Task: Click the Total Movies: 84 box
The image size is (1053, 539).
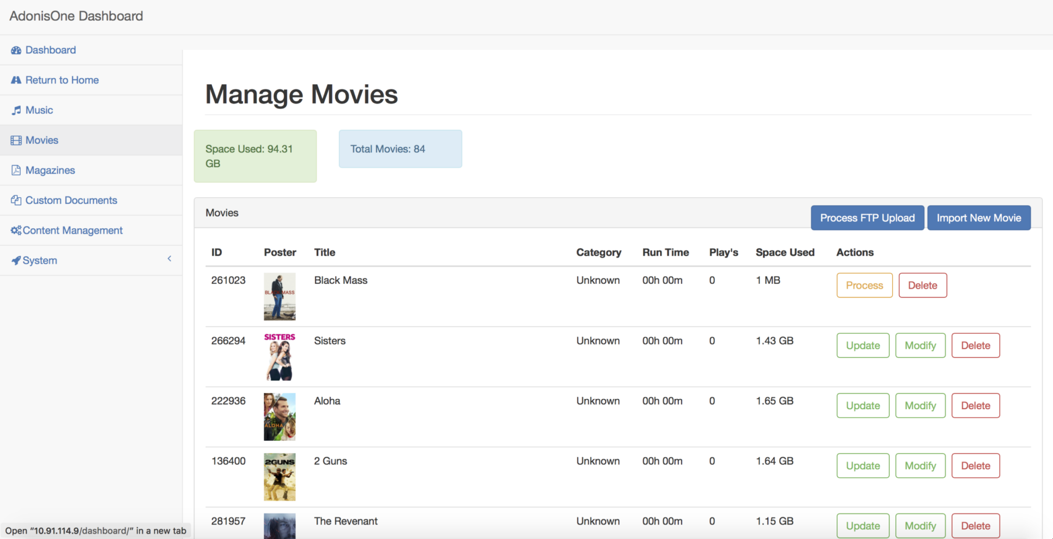Action: [x=400, y=149]
